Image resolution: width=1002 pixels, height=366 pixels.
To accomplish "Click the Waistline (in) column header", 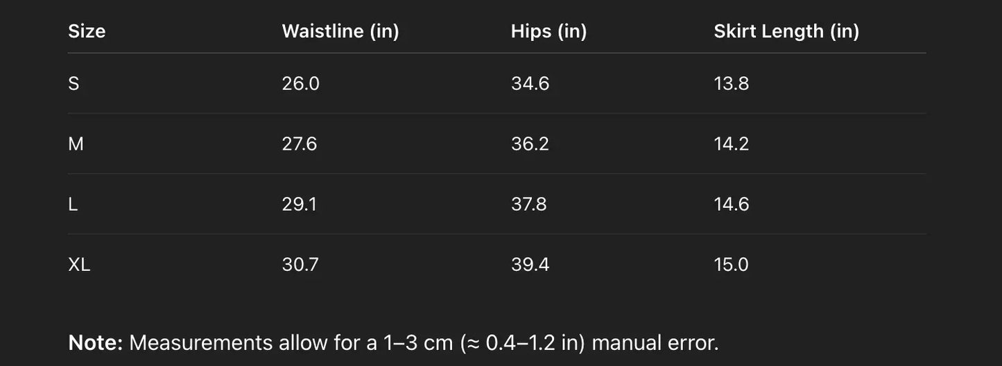I will click(340, 31).
